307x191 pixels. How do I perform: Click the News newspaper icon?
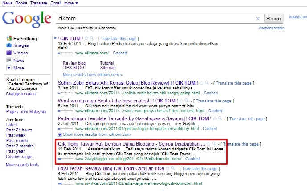pos(9,60)
